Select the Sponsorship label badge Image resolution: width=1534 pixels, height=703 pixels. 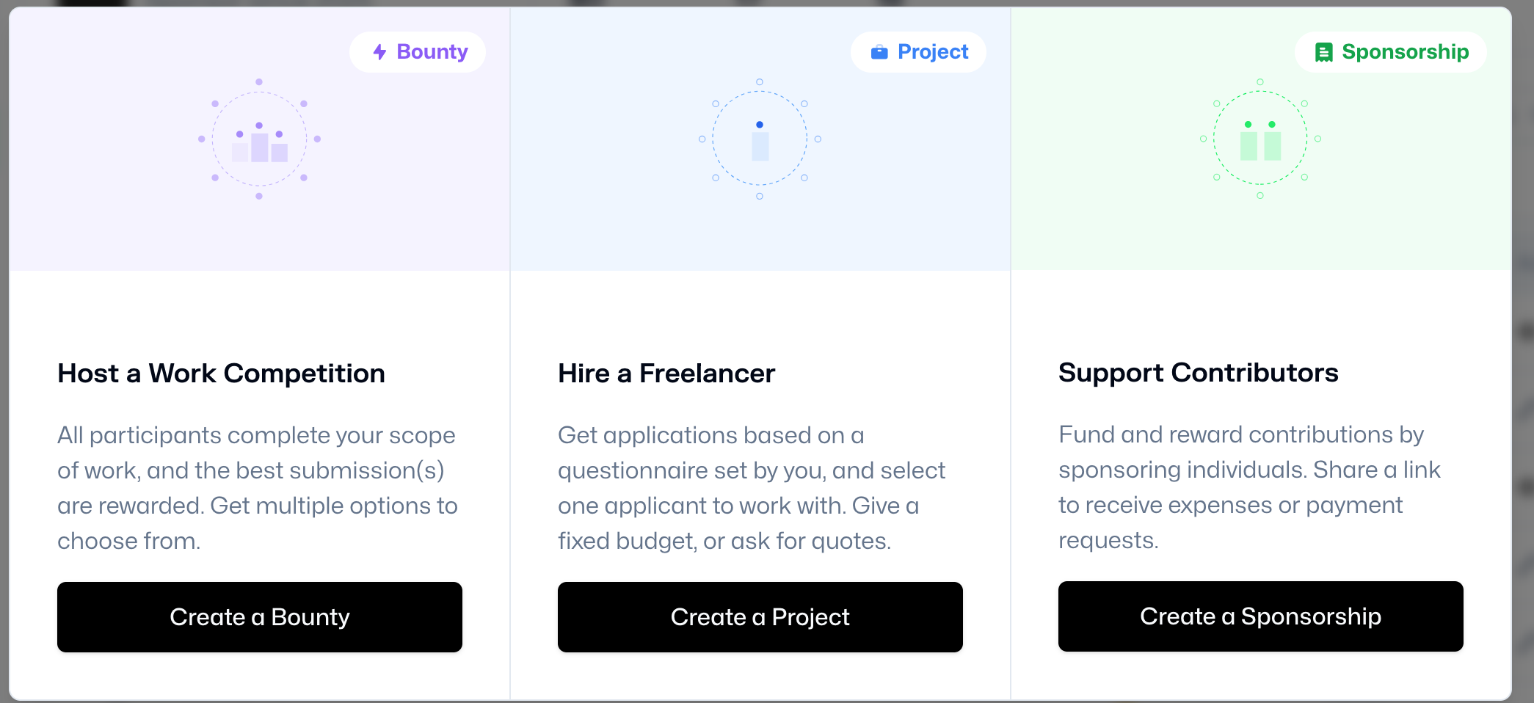(1391, 52)
